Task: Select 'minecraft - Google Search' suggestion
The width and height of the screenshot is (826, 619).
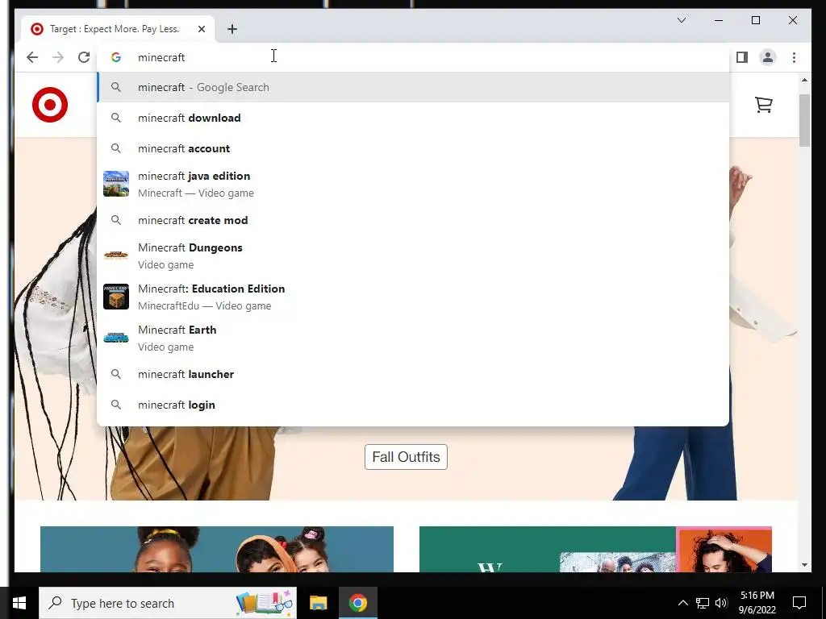Action: tap(414, 87)
